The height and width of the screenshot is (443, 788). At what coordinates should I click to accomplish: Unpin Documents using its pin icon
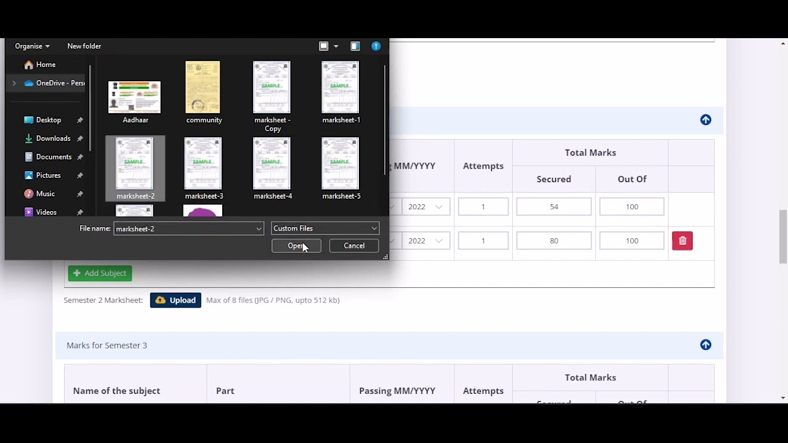point(80,157)
